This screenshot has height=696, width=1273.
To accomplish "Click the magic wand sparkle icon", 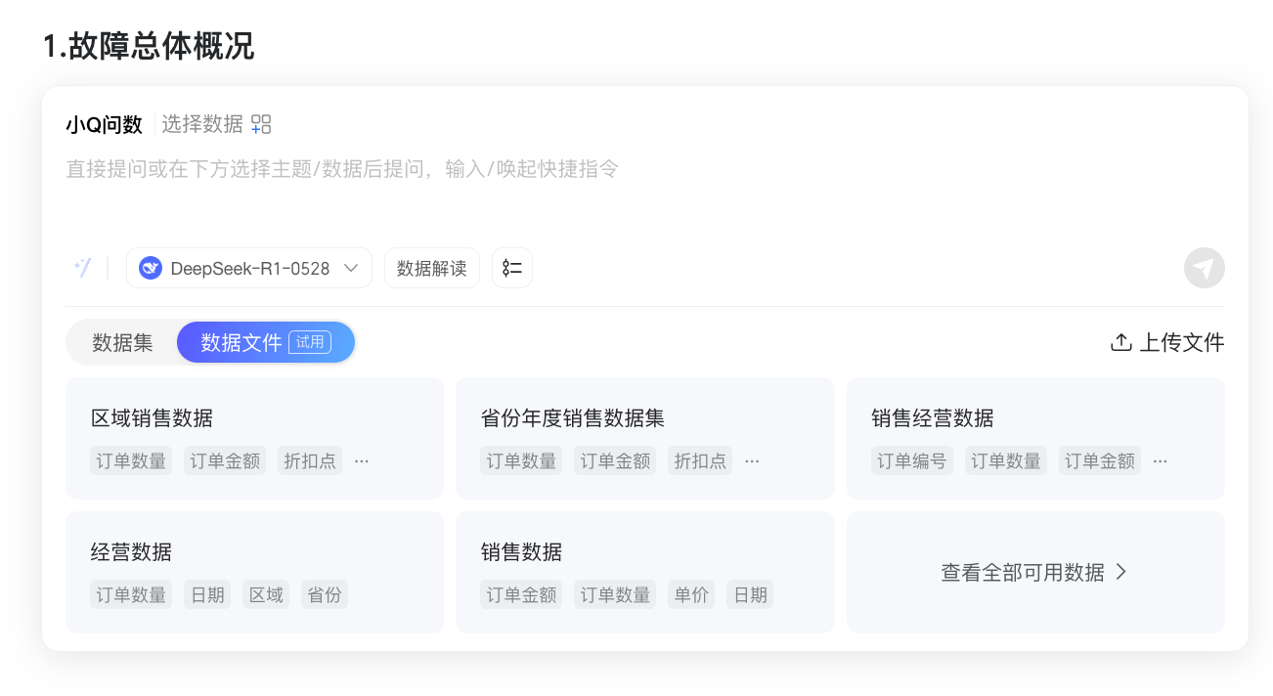I will click(x=82, y=268).
